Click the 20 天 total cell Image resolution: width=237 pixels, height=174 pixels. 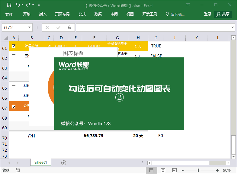click(138, 136)
